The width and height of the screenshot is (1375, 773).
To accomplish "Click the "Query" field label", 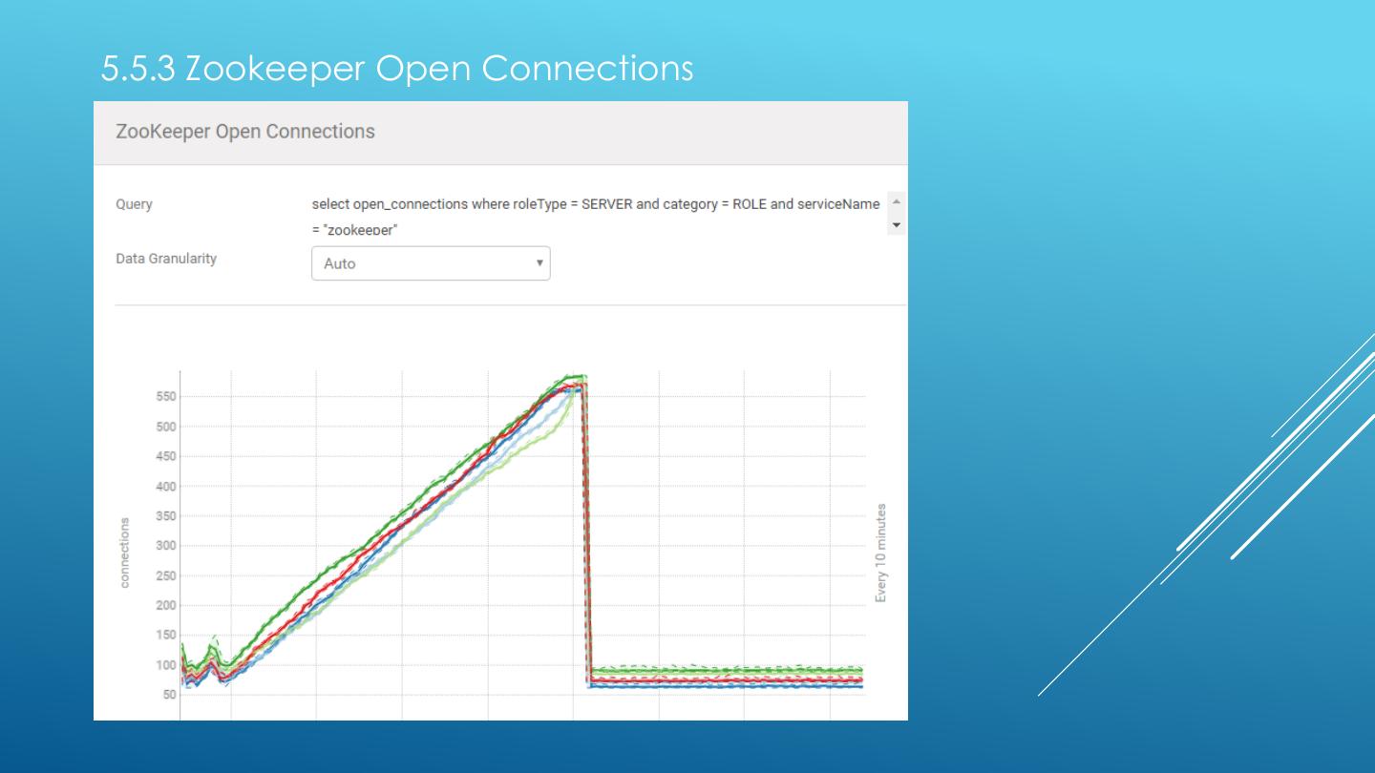I will [134, 204].
